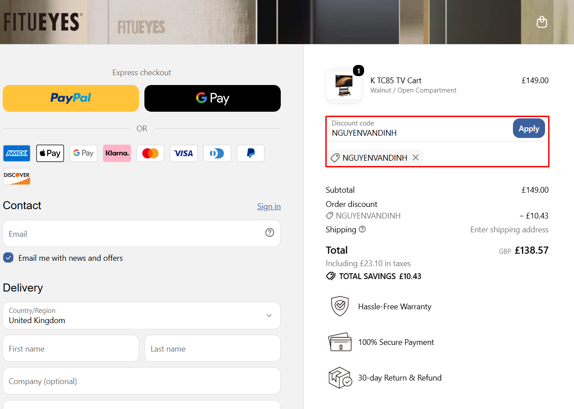Focus the First name field
This screenshot has height=409, width=574.
pyautogui.click(x=71, y=348)
